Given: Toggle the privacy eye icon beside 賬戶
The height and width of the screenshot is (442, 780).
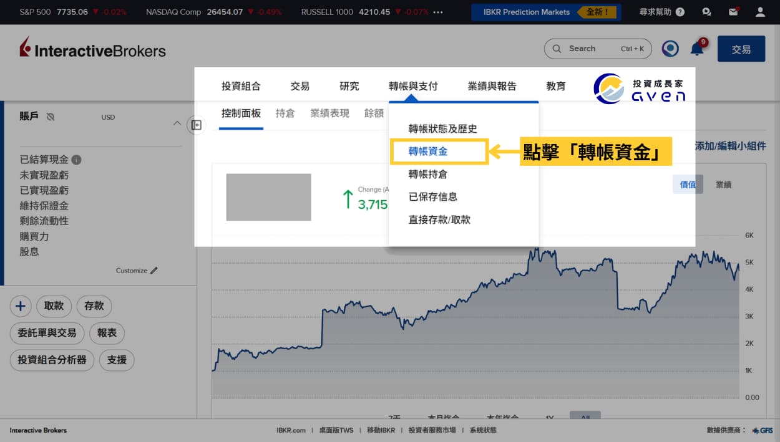Looking at the screenshot, I should pyautogui.click(x=51, y=117).
